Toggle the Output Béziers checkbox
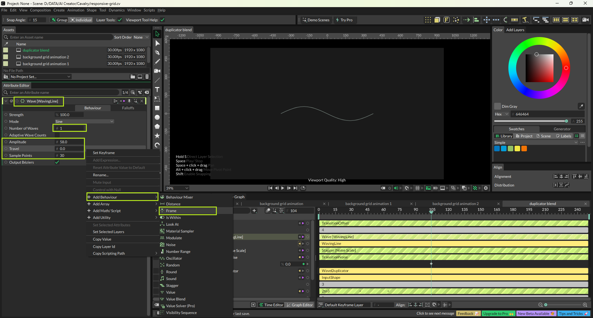Screen dimensions: 593x318 57,162
